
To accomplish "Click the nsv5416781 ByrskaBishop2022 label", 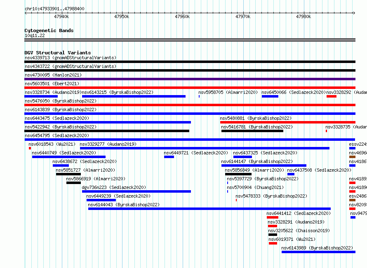I will [x=257, y=127].
